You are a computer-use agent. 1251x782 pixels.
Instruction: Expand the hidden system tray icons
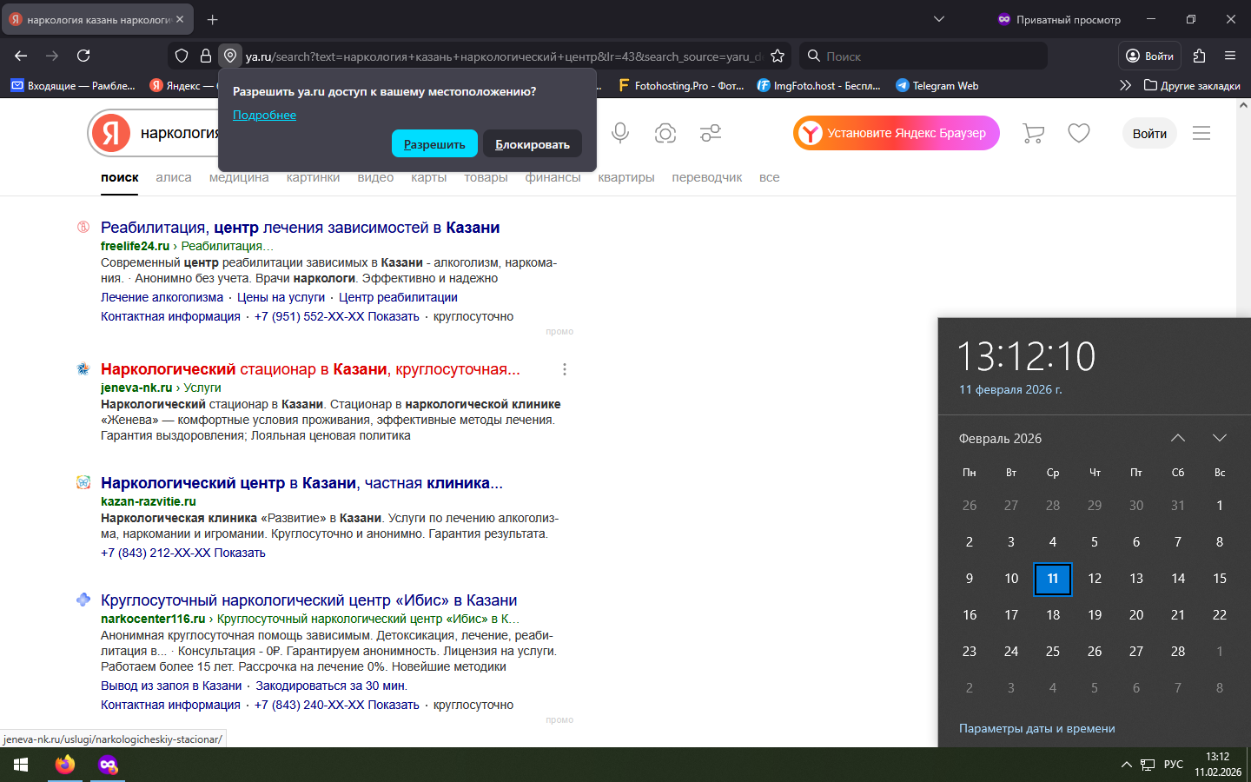point(1127,765)
